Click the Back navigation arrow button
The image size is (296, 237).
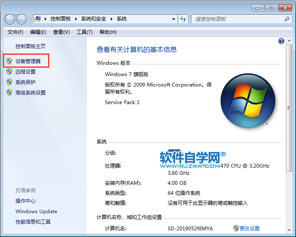(x=10, y=19)
